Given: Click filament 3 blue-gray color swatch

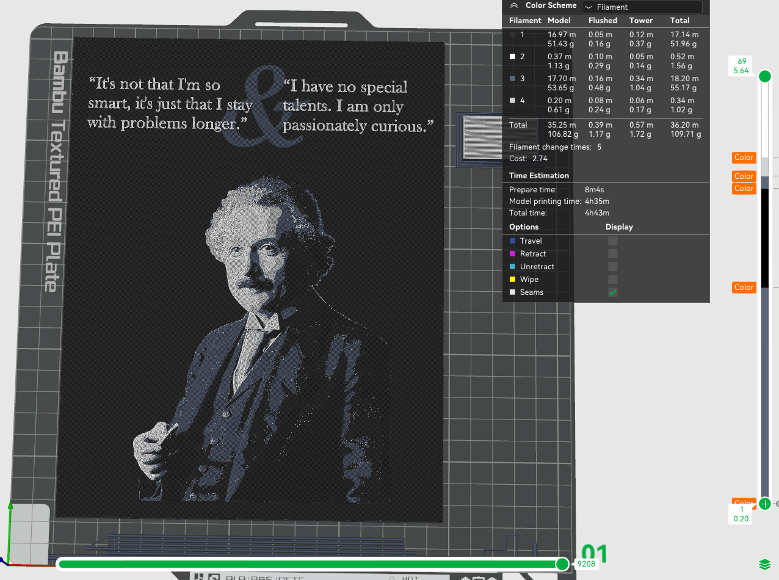Looking at the screenshot, I should pos(513,79).
